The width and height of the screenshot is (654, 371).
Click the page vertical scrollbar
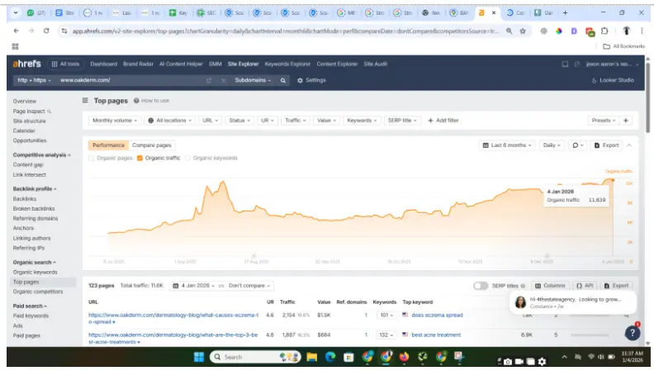tap(647, 96)
